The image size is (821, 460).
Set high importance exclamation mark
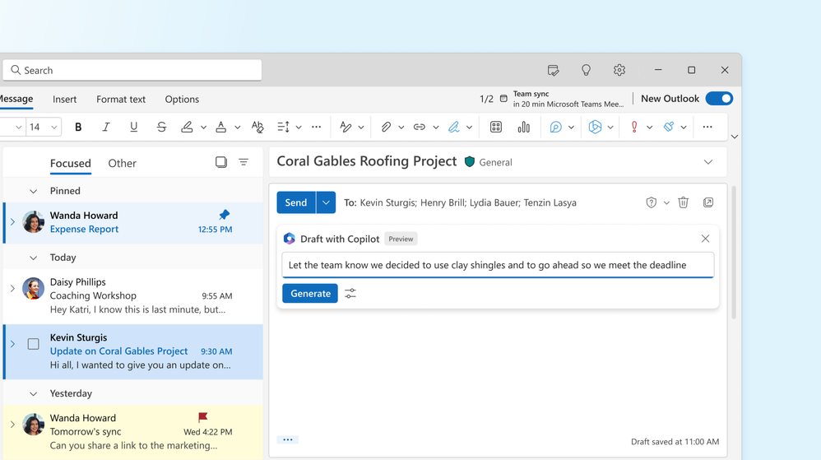click(634, 127)
